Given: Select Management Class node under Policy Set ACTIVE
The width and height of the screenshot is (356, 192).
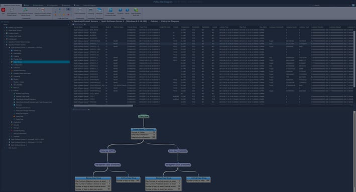Looking at the screenshot, I should [x=107, y=165].
